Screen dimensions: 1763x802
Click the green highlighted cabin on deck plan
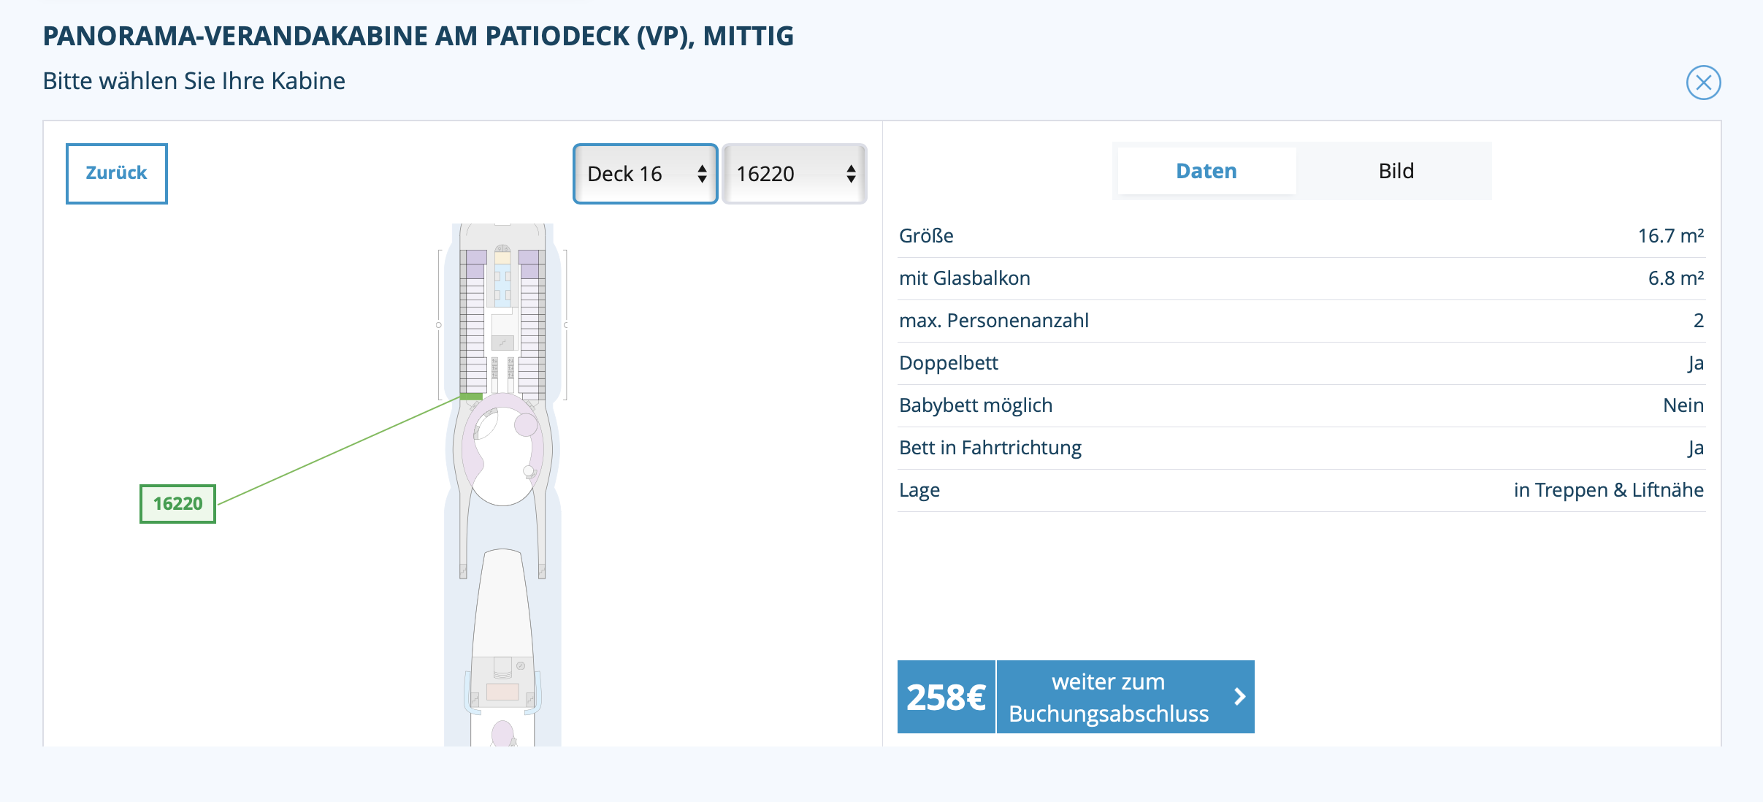coord(471,397)
